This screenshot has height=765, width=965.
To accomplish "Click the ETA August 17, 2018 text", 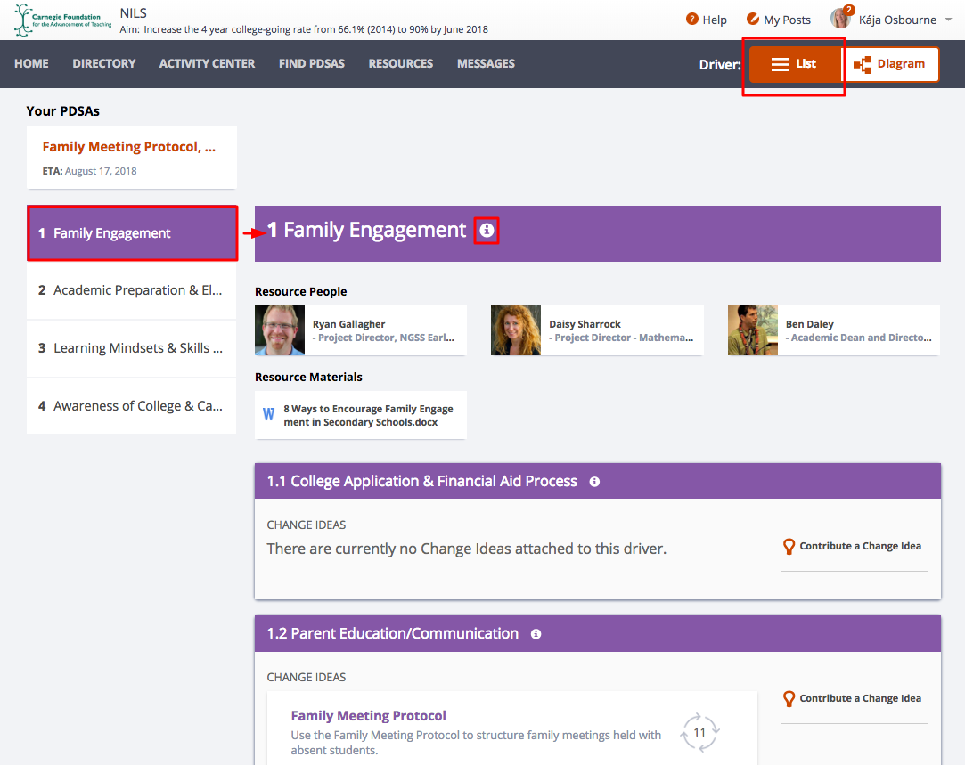I will 89,171.
